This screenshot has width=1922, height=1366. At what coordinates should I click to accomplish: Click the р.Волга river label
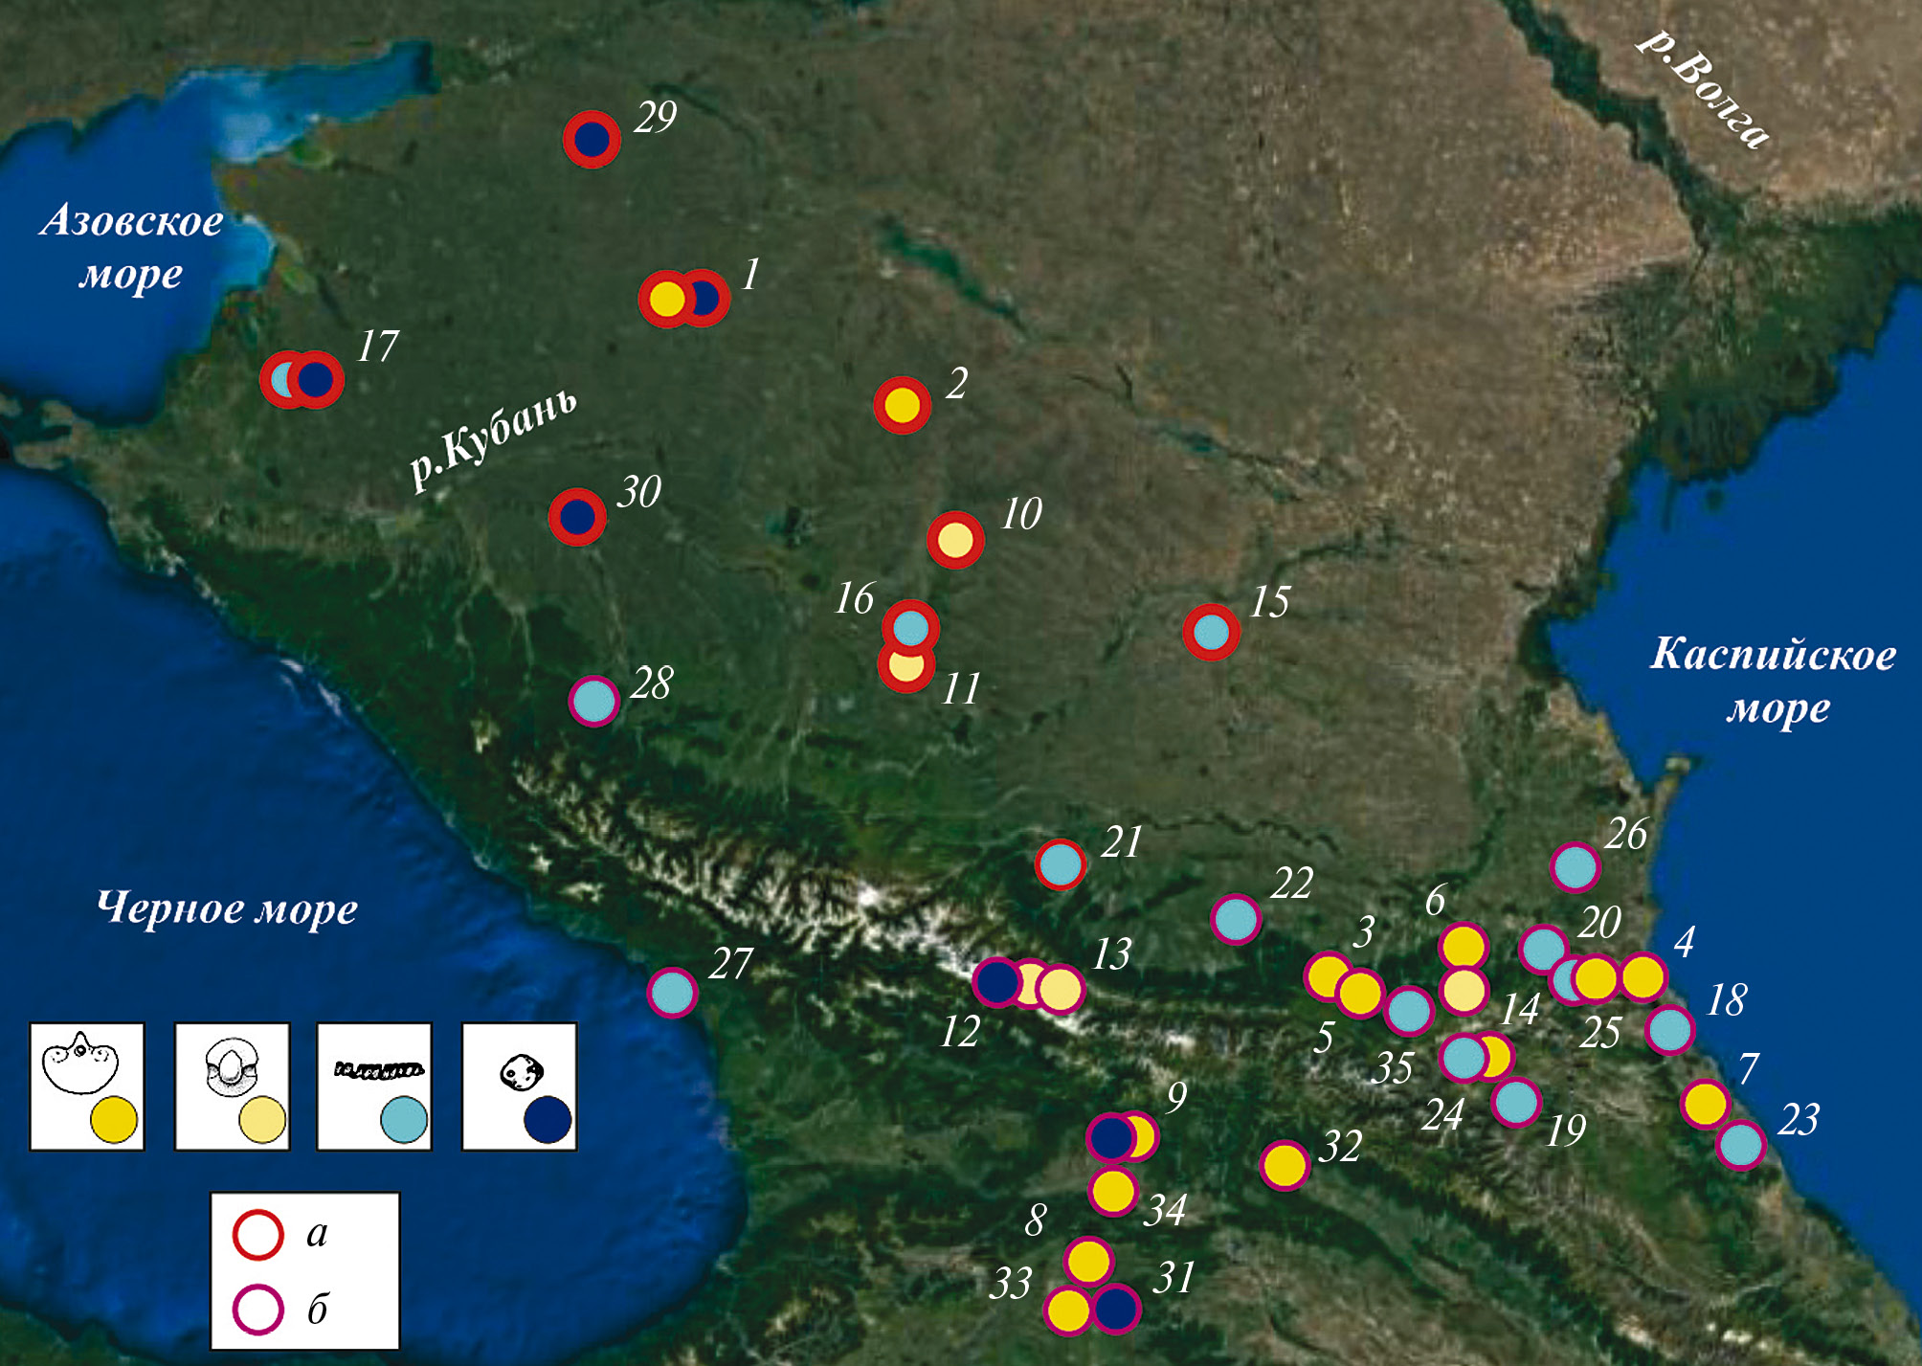[1703, 88]
